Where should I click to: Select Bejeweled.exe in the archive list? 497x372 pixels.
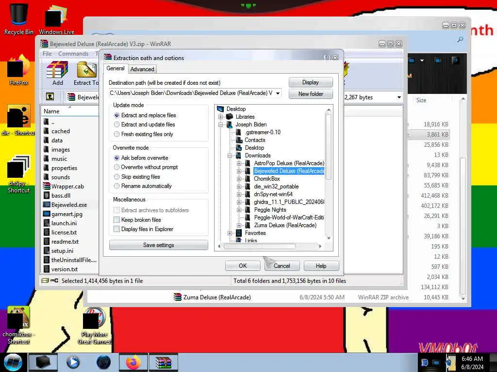(x=69, y=205)
